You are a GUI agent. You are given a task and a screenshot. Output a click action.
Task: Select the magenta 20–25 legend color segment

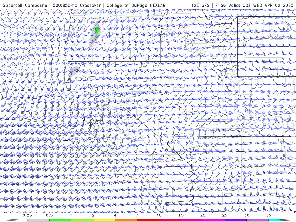[x=214, y=220]
